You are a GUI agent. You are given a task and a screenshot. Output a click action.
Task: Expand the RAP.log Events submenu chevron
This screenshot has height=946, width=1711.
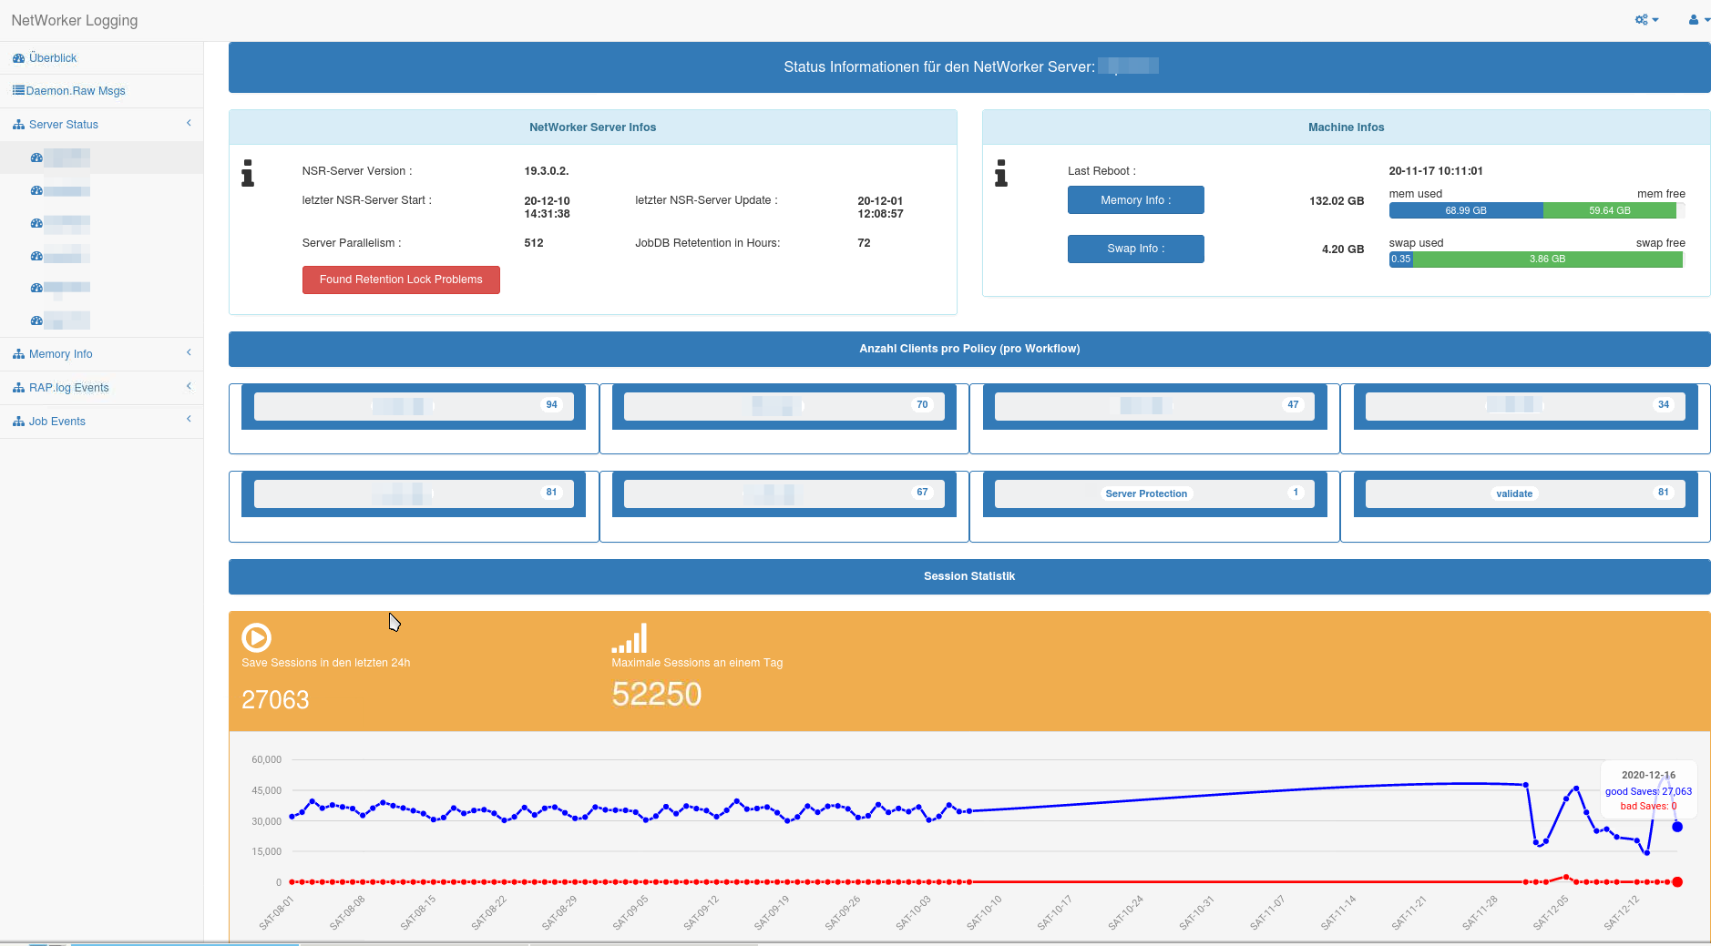pos(189,386)
